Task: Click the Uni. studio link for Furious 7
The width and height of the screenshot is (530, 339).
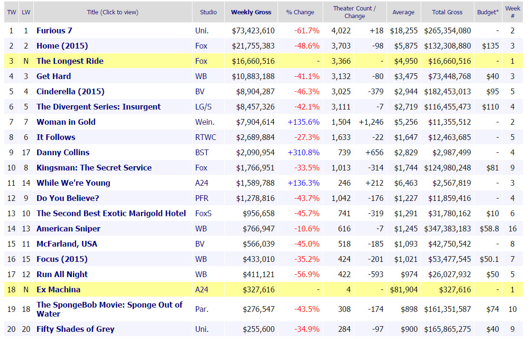Action: 202,30
